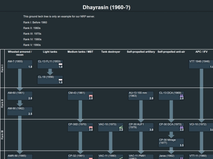Click the Rank III row label
Screen dimensions: 213x159
point(2,135)
